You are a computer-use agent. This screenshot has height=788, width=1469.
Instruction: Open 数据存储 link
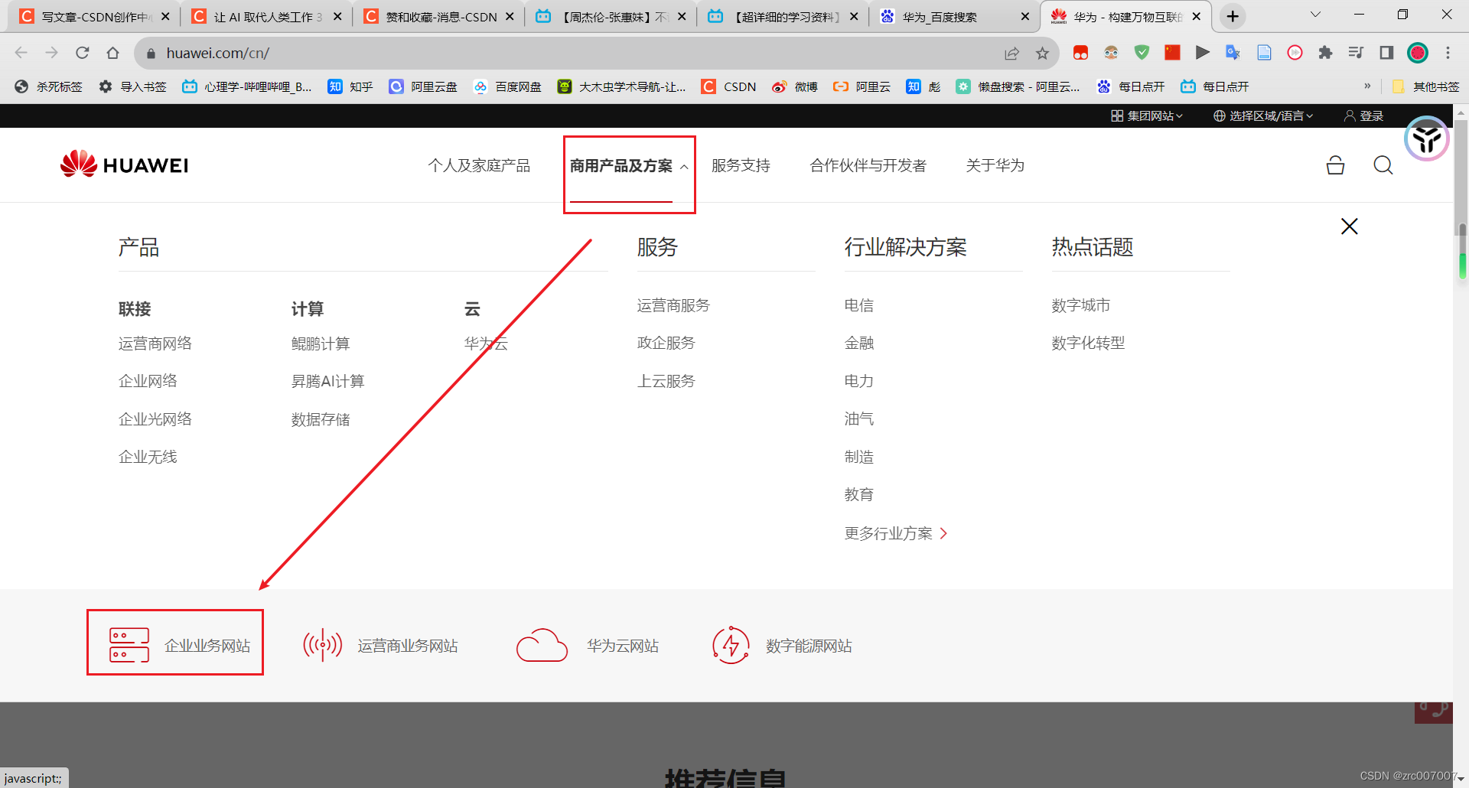[321, 419]
